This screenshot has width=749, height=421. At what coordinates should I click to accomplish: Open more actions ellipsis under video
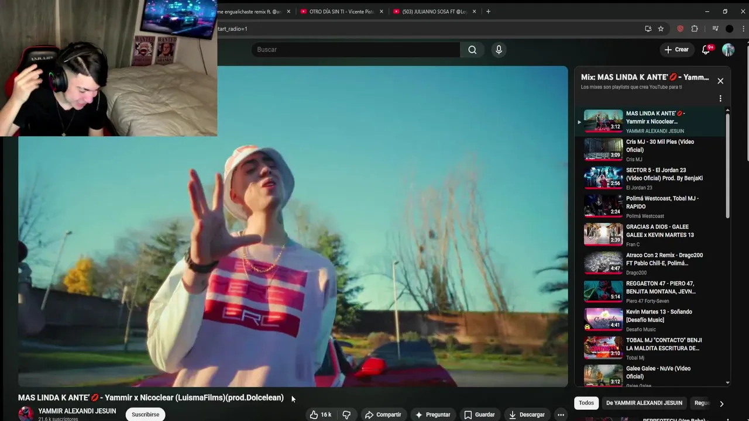tap(561, 415)
